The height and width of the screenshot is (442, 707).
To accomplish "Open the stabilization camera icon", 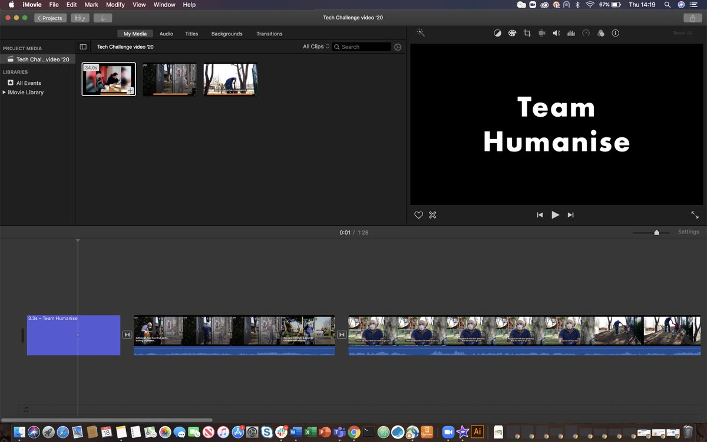I will [x=541, y=34].
